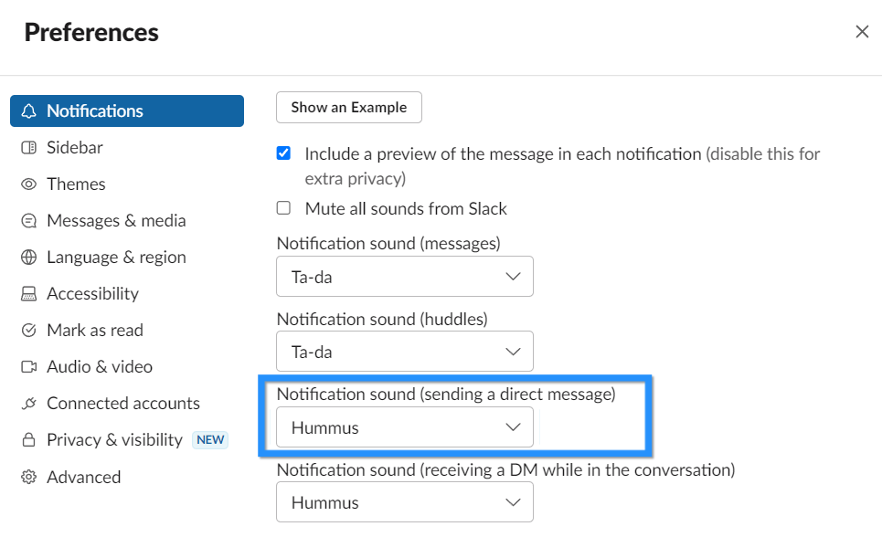The height and width of the screenshot is (558, 882).
Task: Disable message preview in notifications checkbox
Action: pos(283,153)
